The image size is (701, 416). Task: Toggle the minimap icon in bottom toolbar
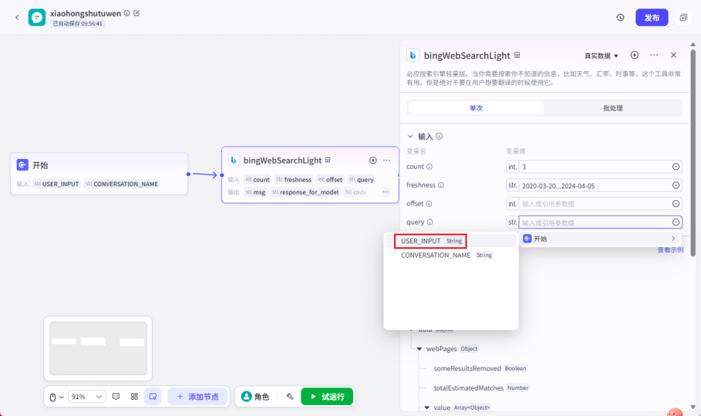tap(153, 397)
